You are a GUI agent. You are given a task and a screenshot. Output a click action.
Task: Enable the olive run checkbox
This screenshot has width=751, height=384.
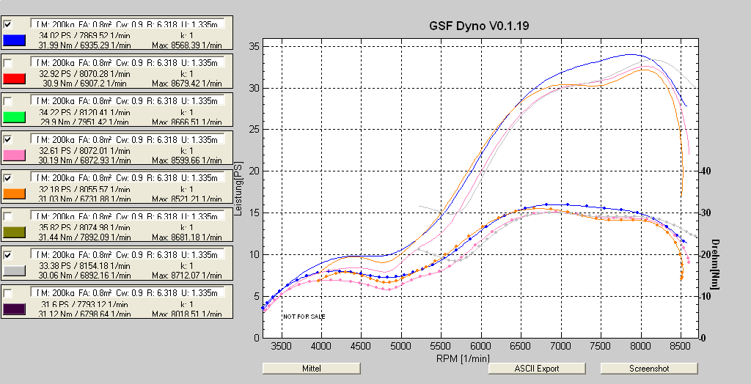tap(8, 216)
